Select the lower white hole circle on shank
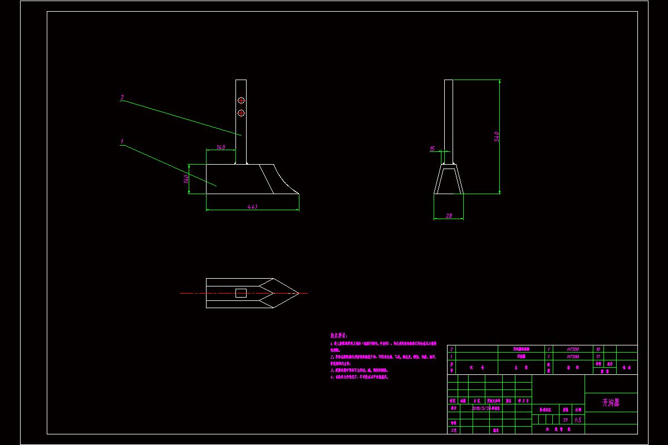668x445 pixels. tap(241, 113)
